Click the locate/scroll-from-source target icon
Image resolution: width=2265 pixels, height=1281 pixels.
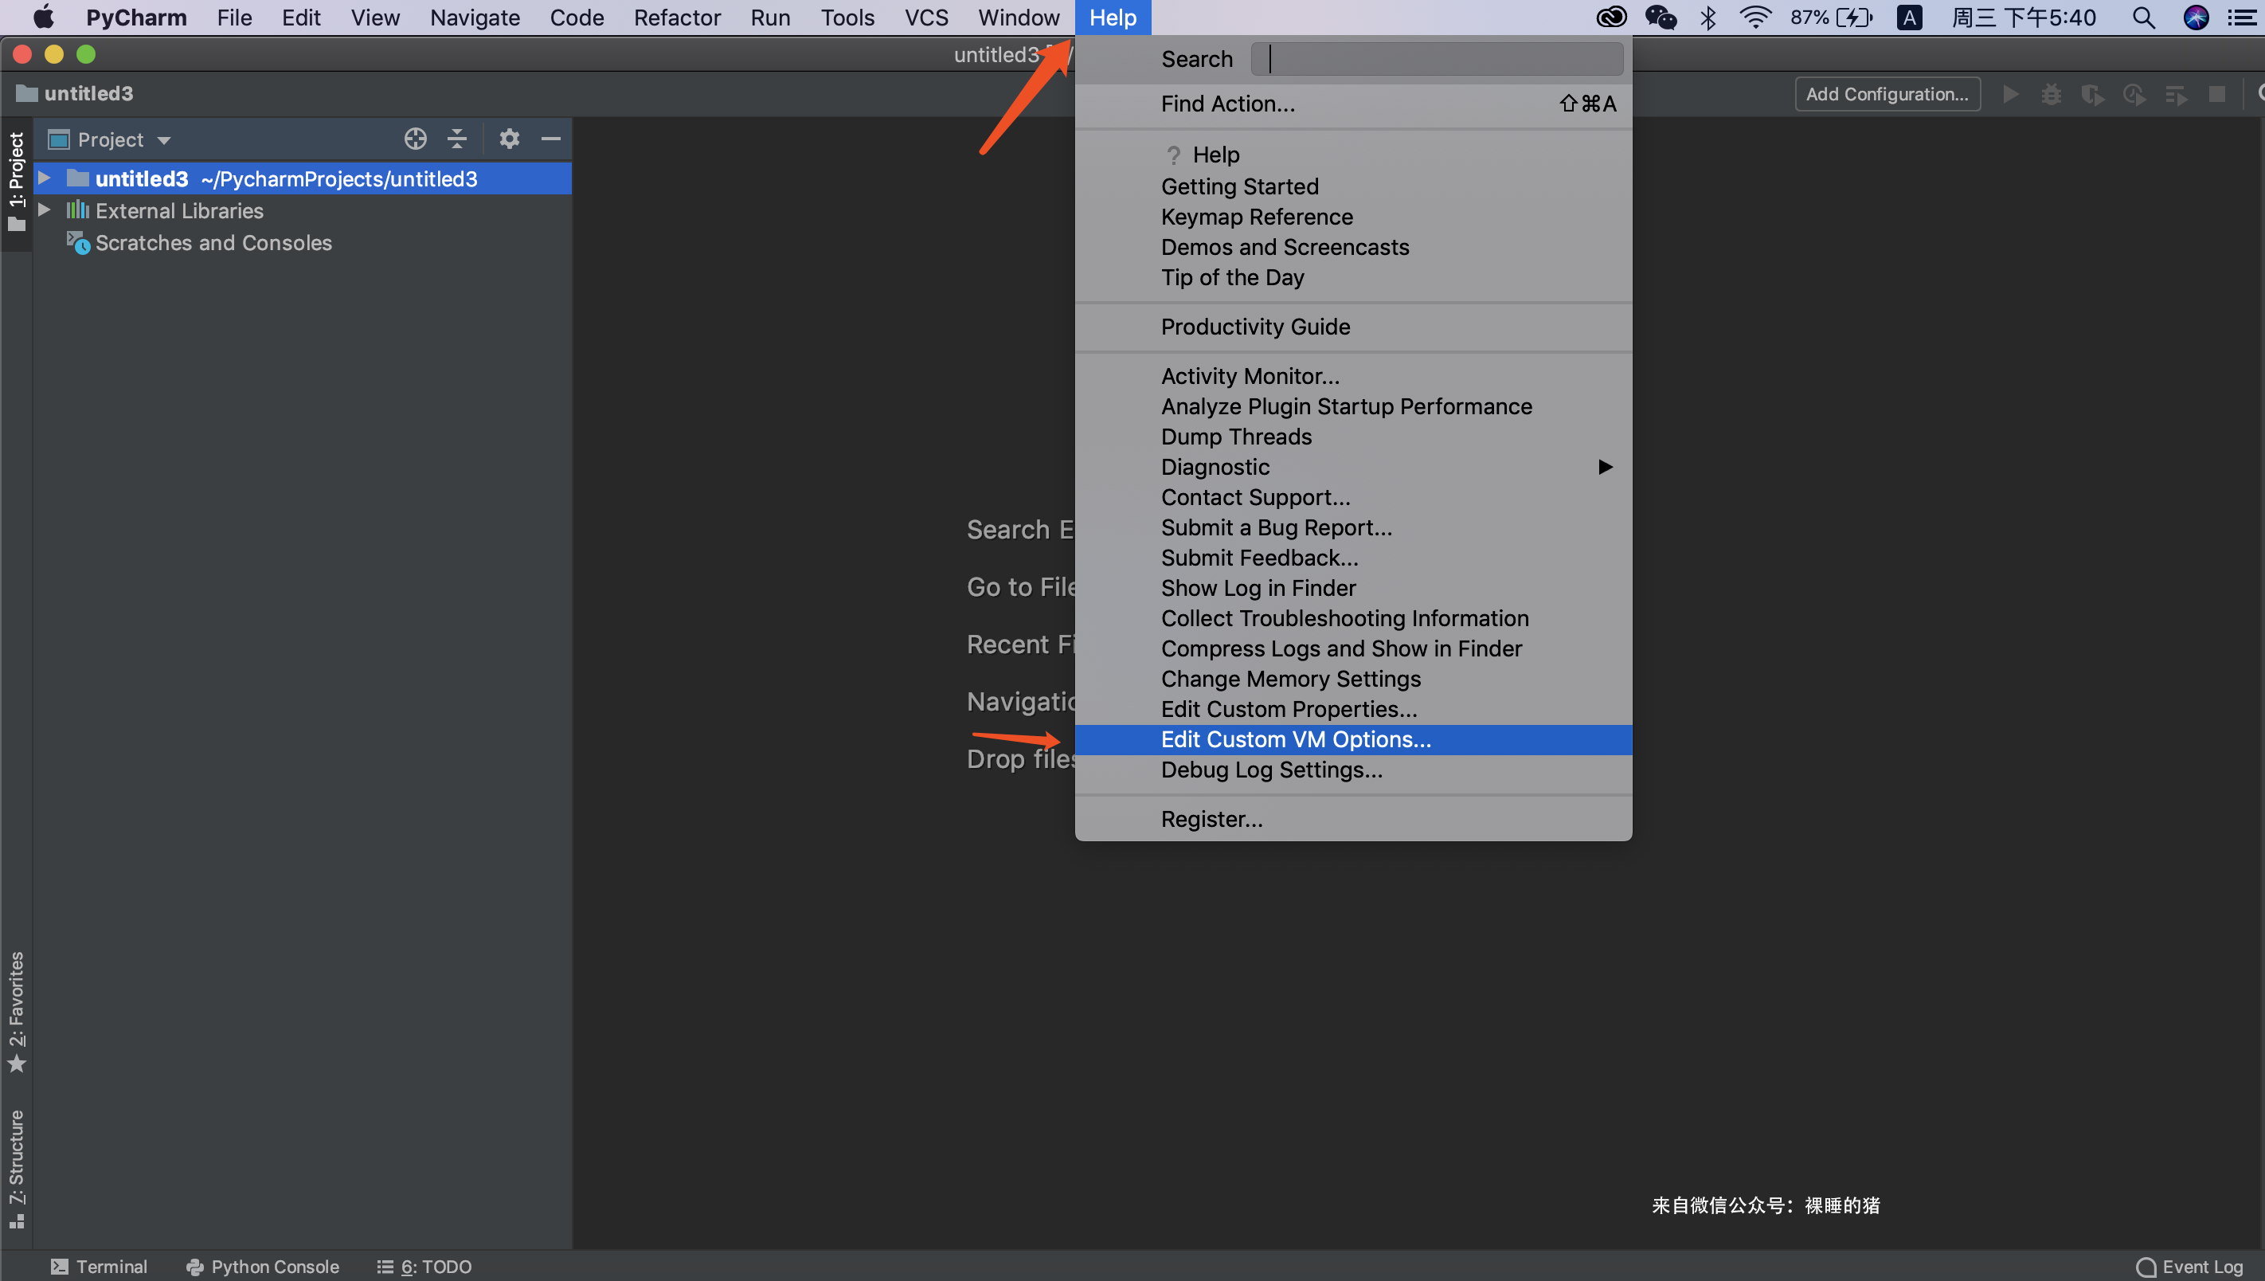[415, 139]
